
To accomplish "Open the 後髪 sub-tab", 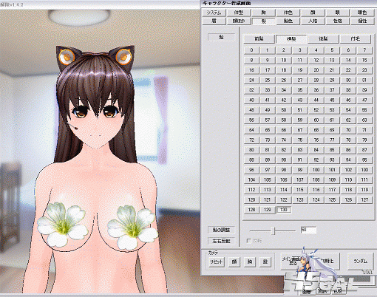I will click(x=323, y=38).
